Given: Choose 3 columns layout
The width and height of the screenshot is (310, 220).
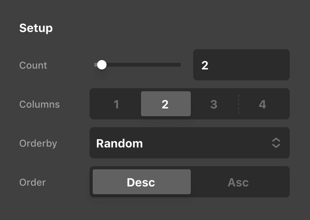Looking at the screenshot, I should tap(213, 104).
